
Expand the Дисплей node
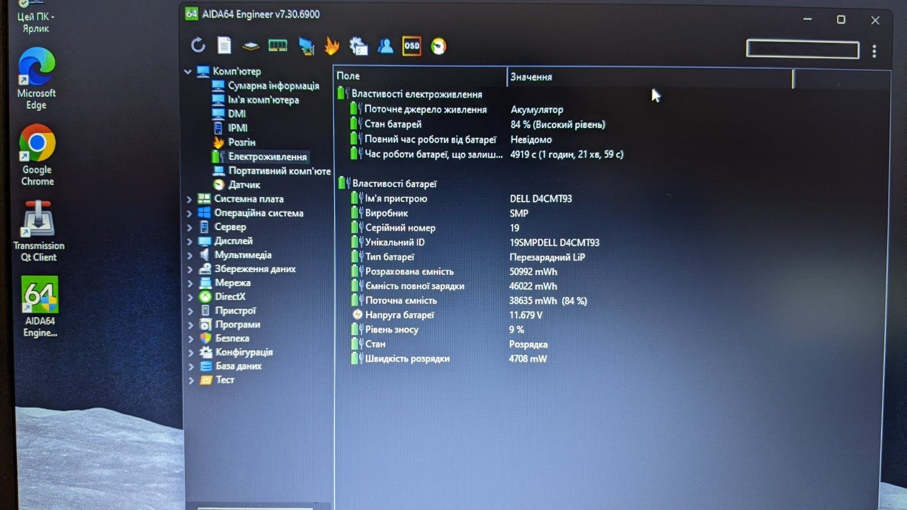pyautogui.click(x=189, y=241)
